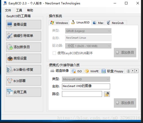Click the floppy disk icon on Floppy tab
Image resolution: width=143 pixels, height=123 pixels.
pos(104,71)
